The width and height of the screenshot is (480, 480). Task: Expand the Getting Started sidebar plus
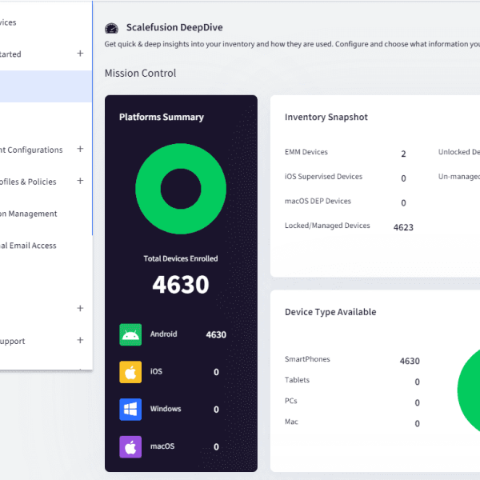coord(80,54)
